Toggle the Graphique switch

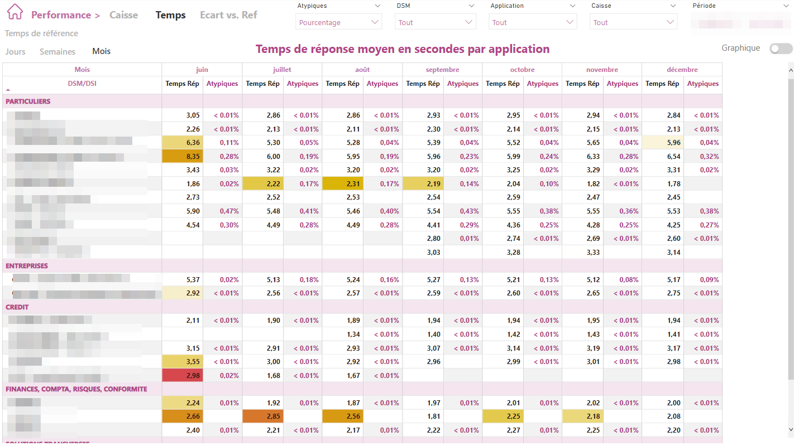point(781,49)
